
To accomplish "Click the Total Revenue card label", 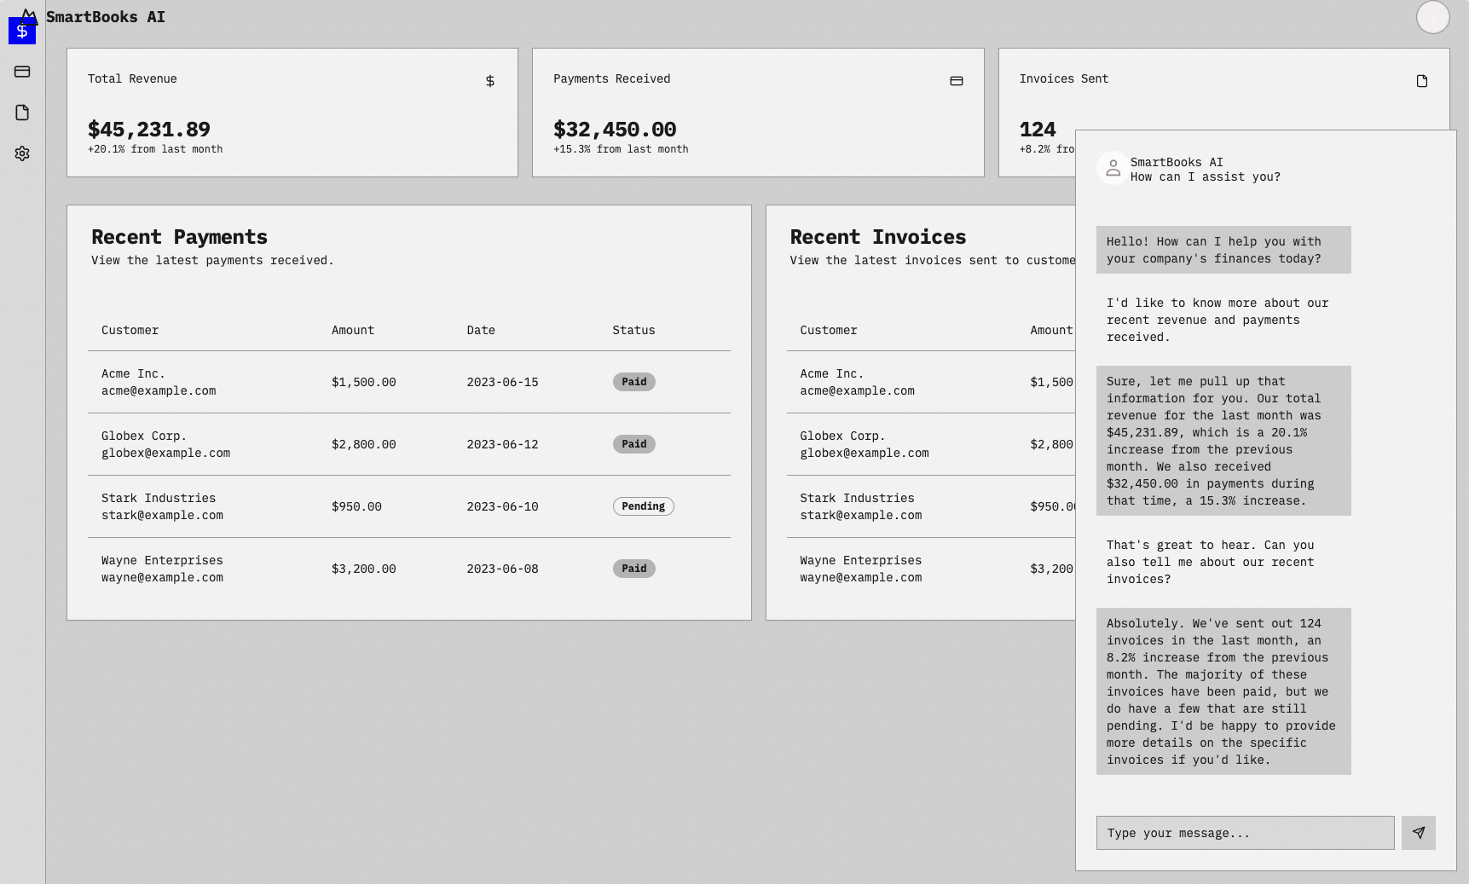I will (132, 78).
